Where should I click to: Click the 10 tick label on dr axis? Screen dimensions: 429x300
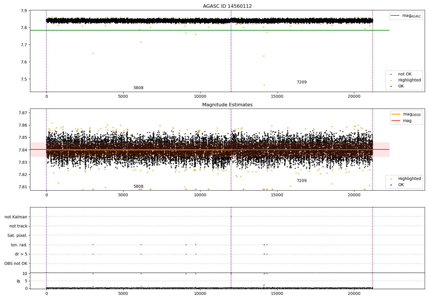tap(25, 274)
